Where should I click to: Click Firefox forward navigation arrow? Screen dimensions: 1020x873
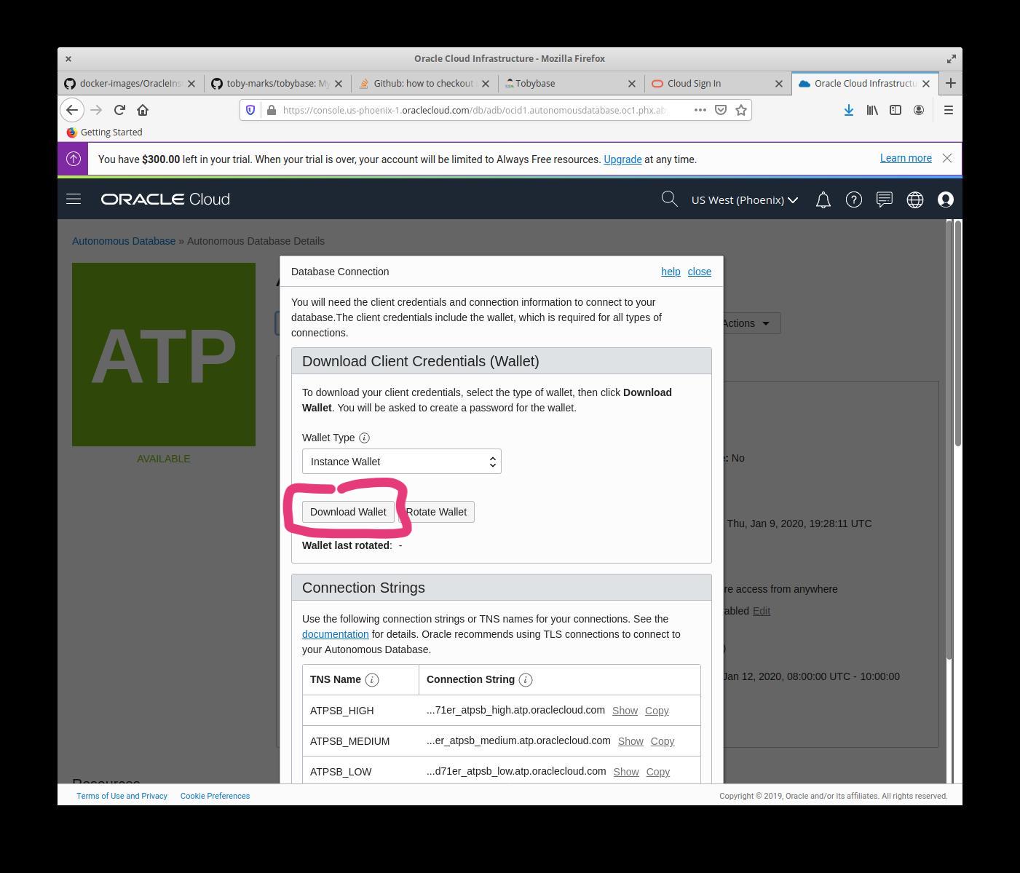pyautogui.click(x=95, y=110)
